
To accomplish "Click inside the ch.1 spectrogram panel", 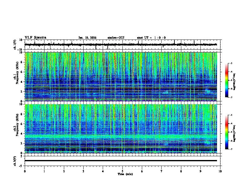I will (121, 77).
